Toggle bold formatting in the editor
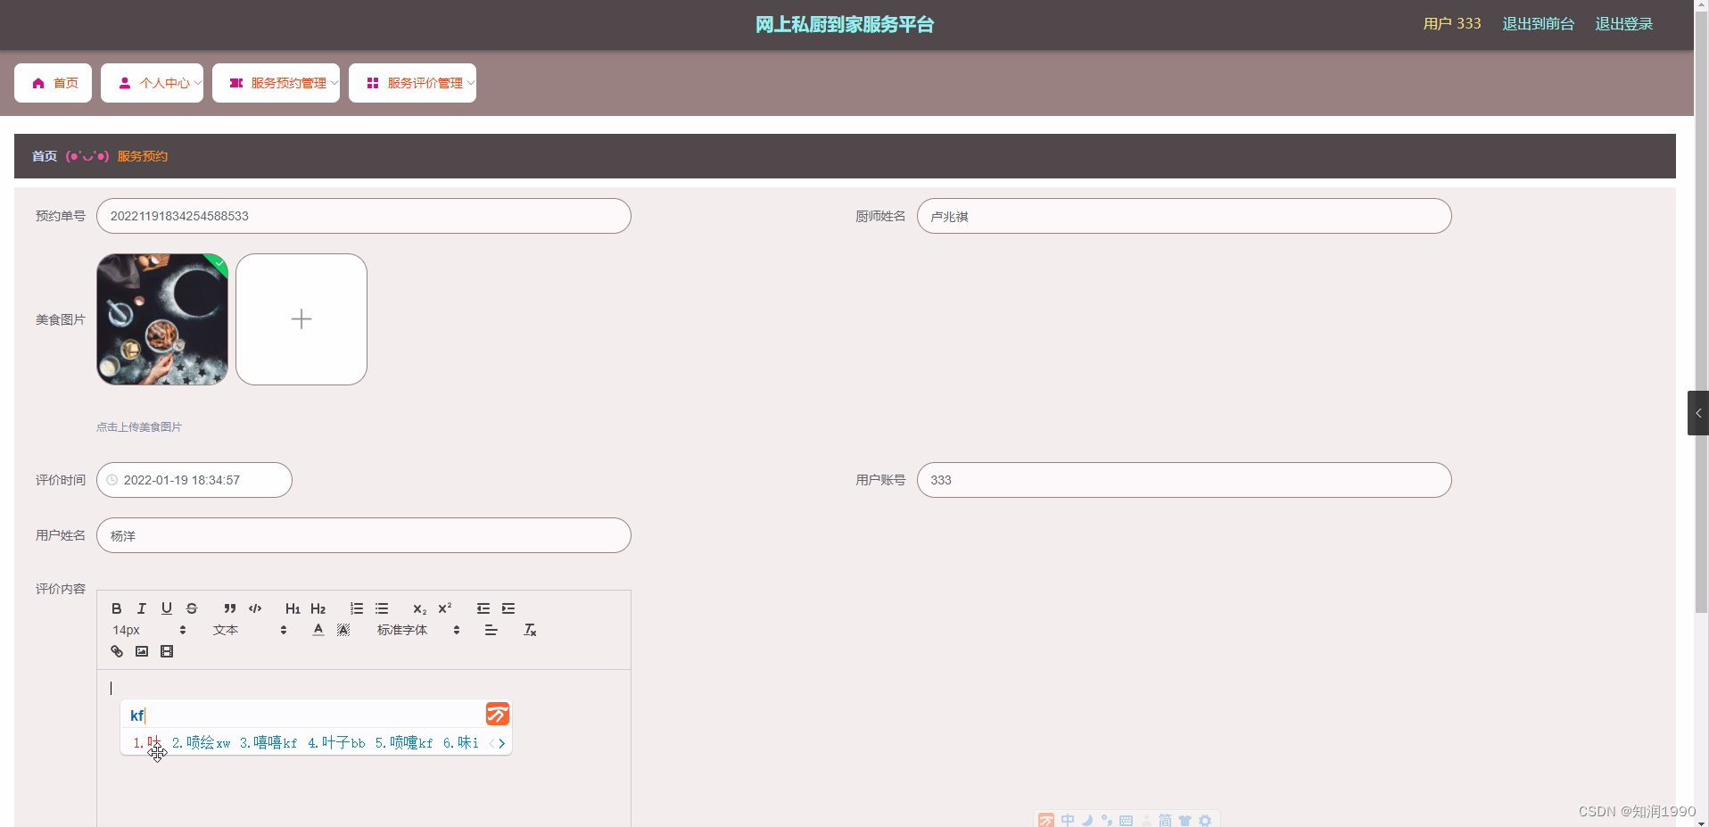The height and width of the screenshot is (827, 1709). 116,608
